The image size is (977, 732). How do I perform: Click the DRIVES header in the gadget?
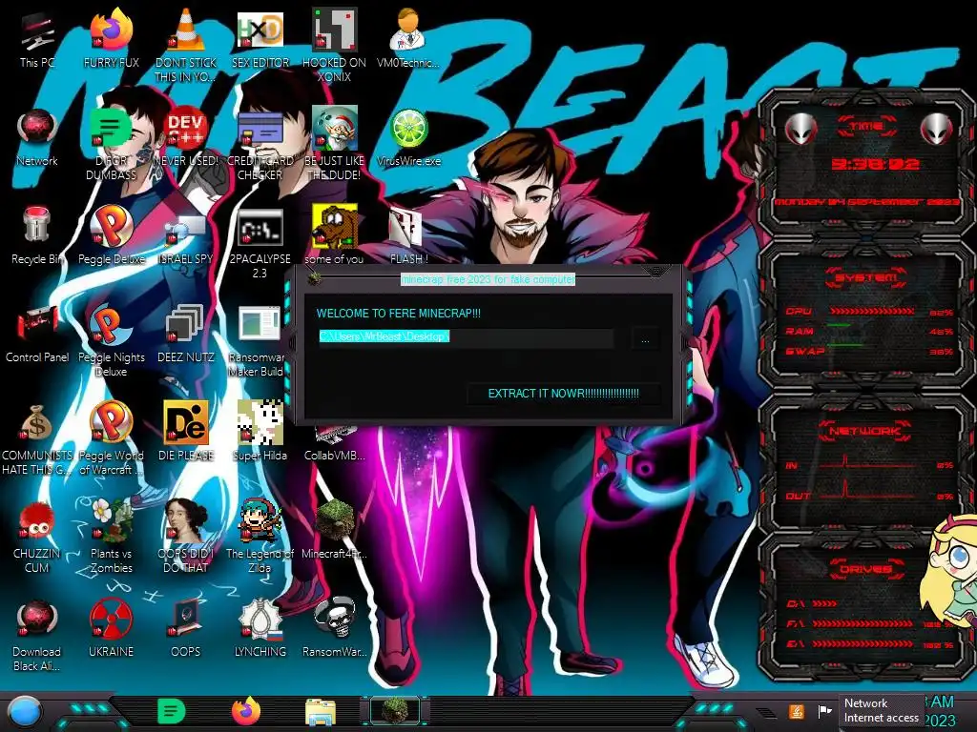[866, 569]
